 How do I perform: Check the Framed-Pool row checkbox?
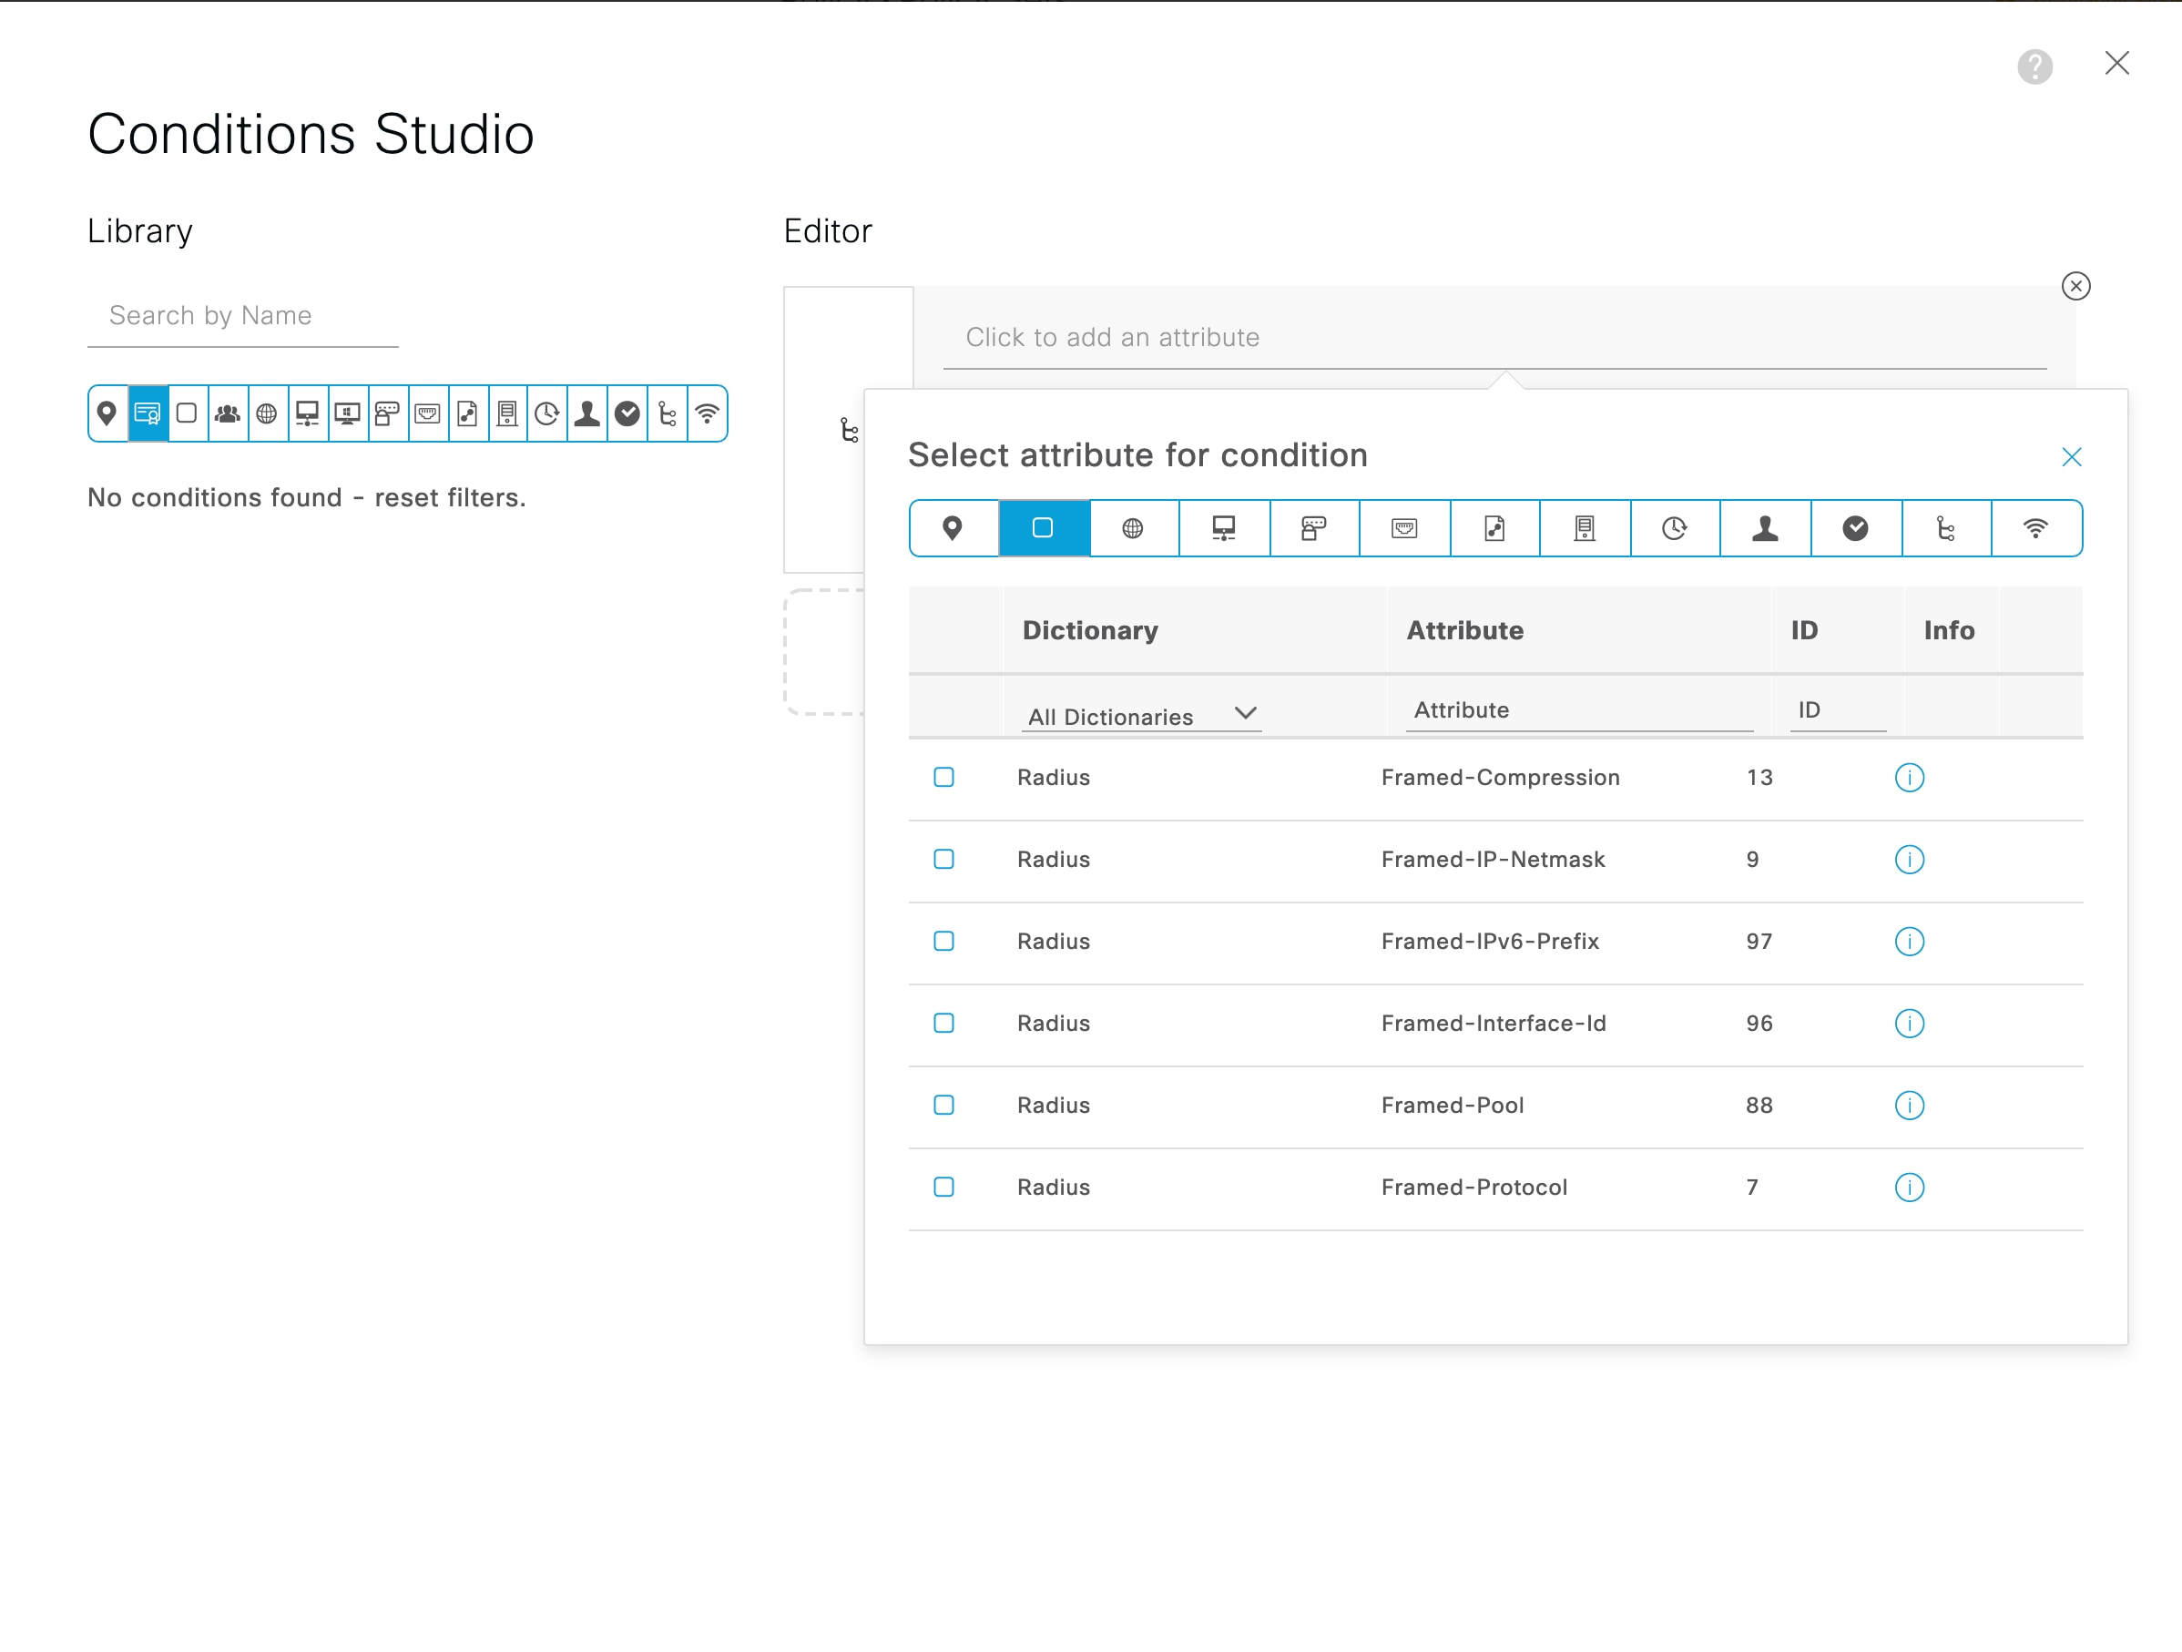[x=943, y=1105]
